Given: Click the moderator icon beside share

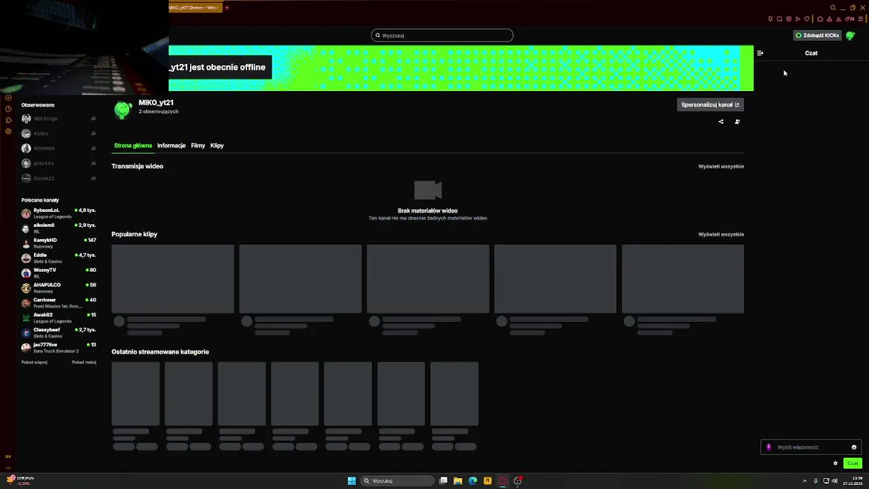Looking at the screenshot, I should coord(737,122).
